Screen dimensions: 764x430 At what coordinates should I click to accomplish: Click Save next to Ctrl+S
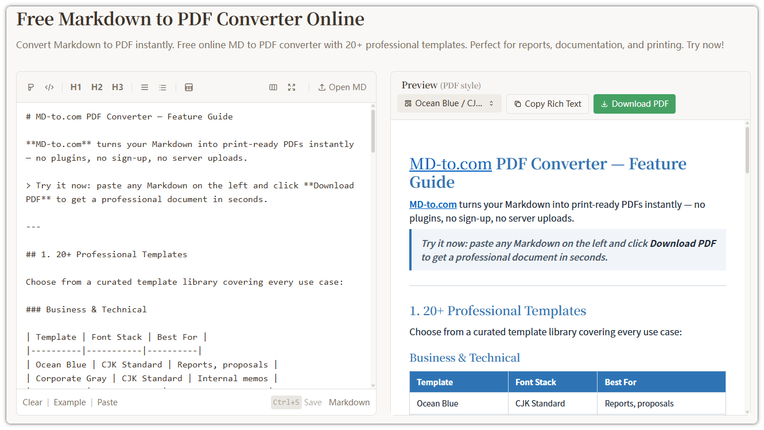coord(313,402)
